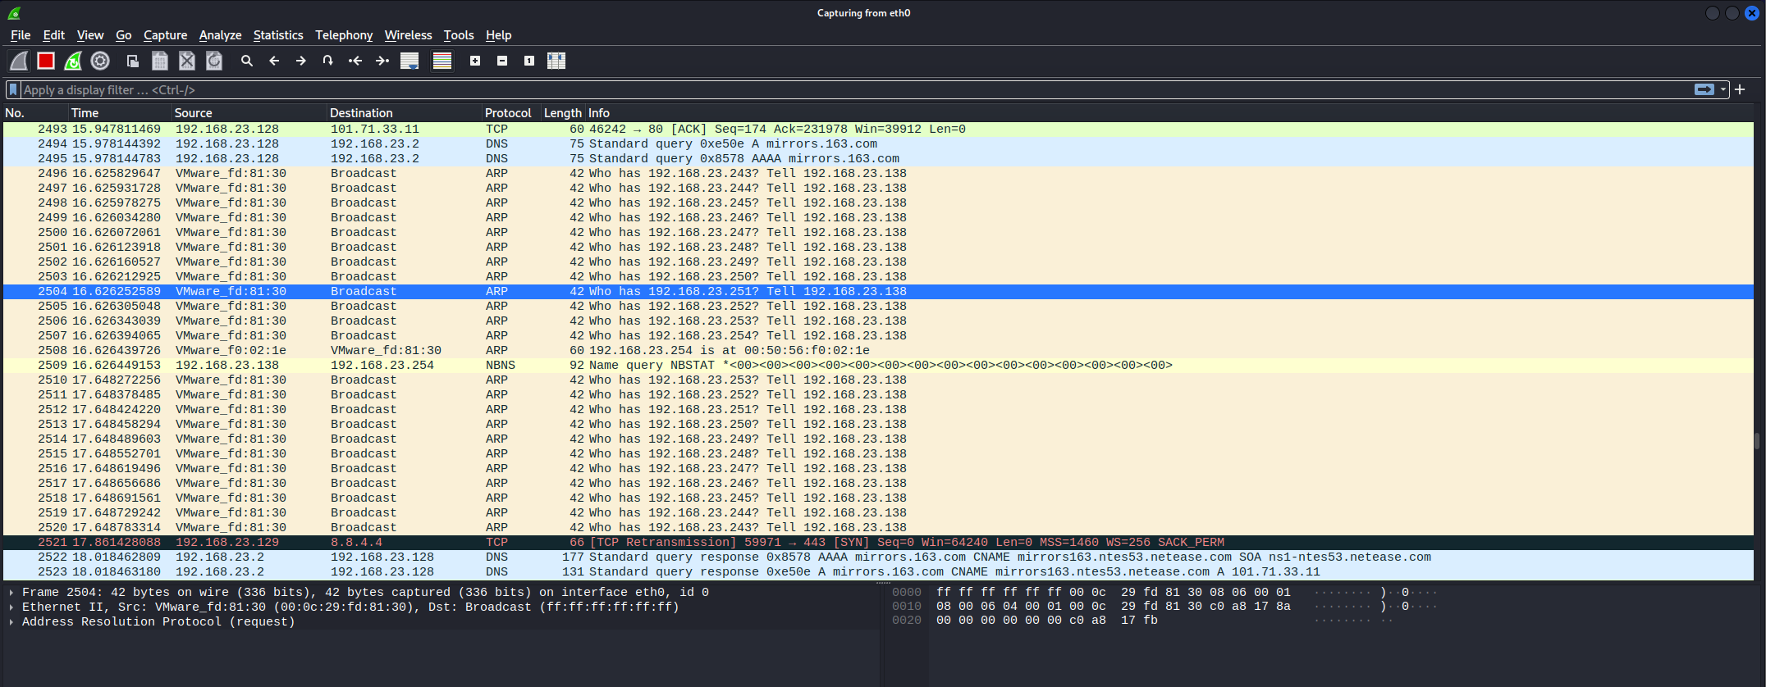Open the Analyze menu

tap(220, 35)
